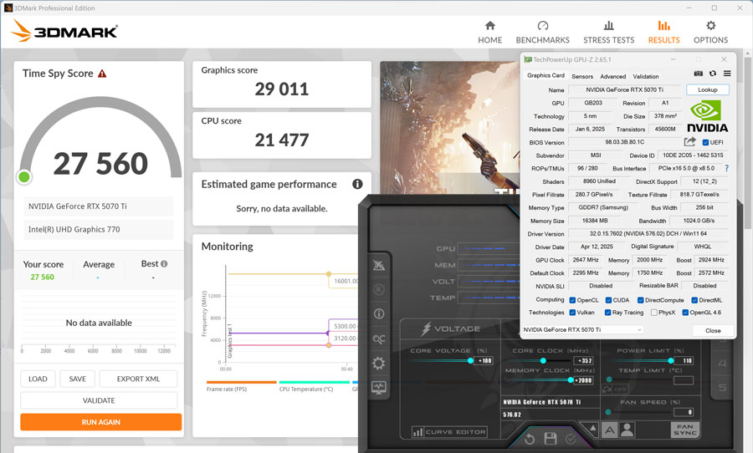Click the Fan Speed slider handle
Image resolution: width=753 pixels, height=453 pixels.
click(x=608, y=412)
